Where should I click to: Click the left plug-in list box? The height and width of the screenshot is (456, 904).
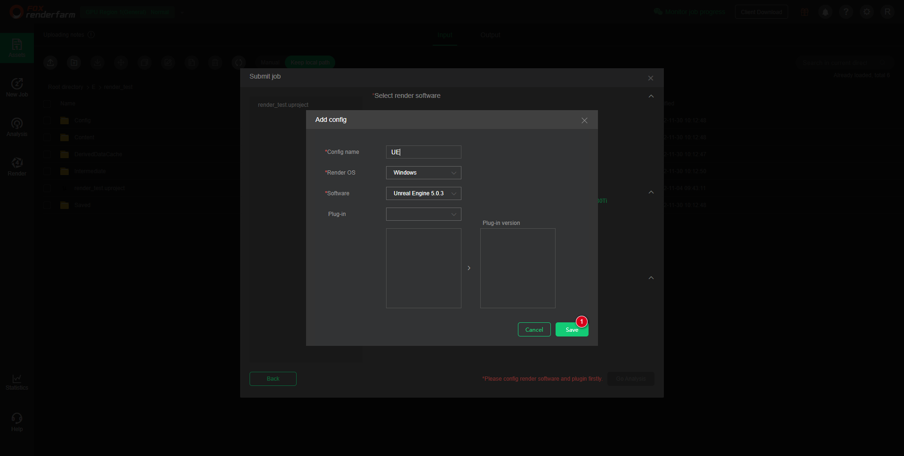pos(424,268)
